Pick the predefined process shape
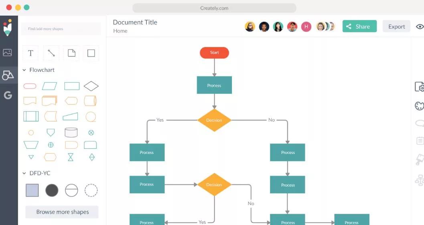Screen dimensions: 424x225 pos(31,116)
